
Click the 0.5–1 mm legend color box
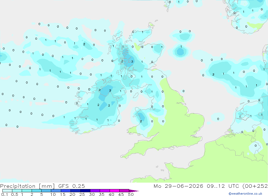(17, 191)
